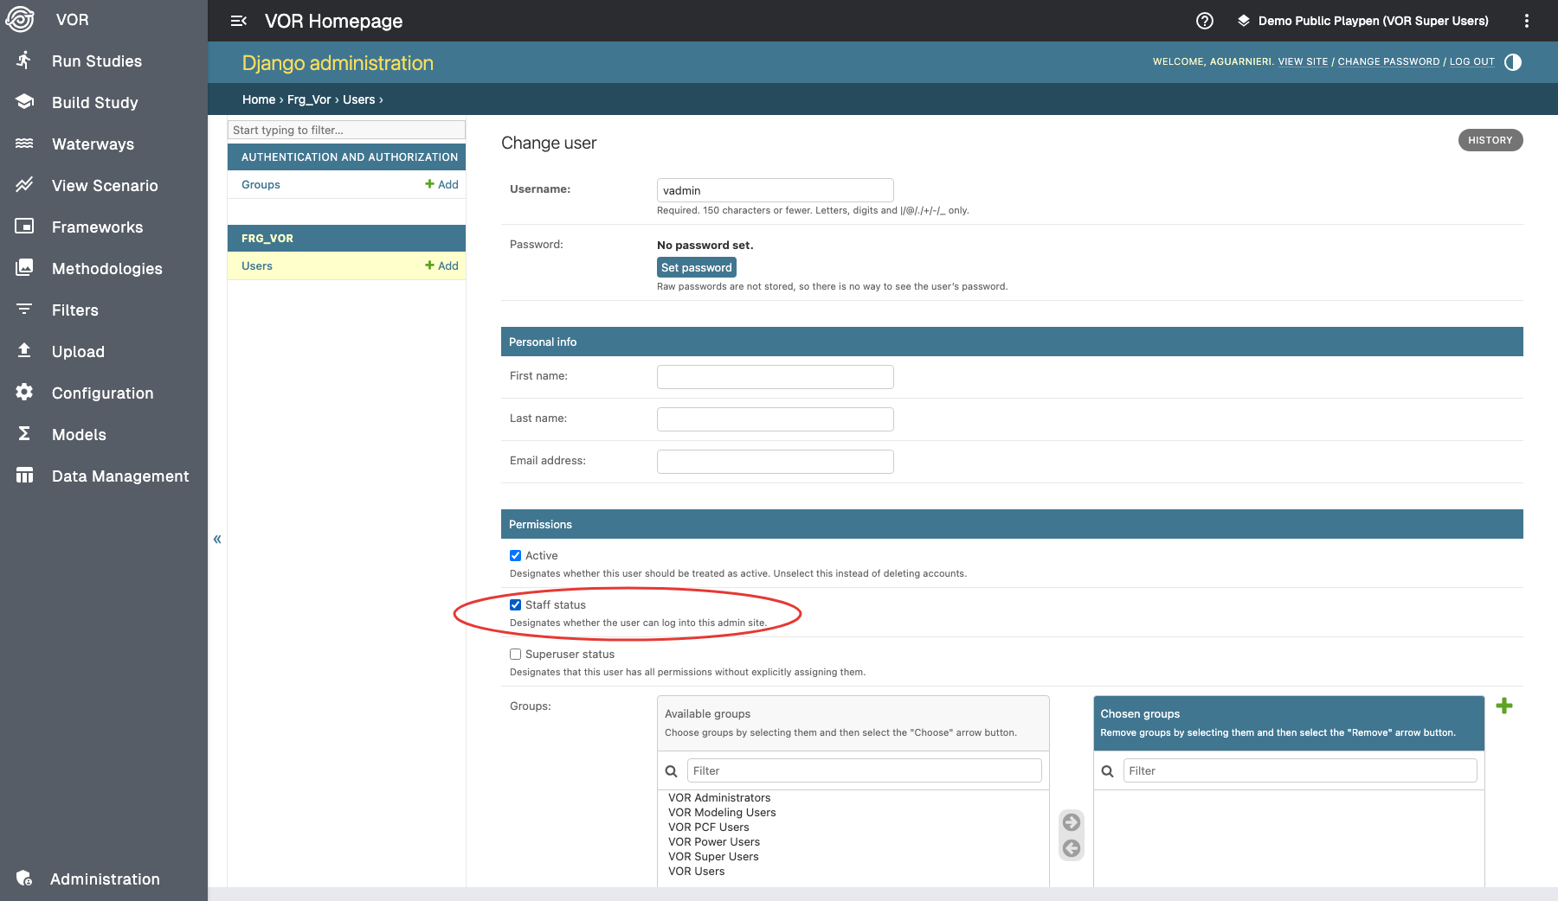
Task: Toggle the light/dark theme icon
Action: (1513, 62)
